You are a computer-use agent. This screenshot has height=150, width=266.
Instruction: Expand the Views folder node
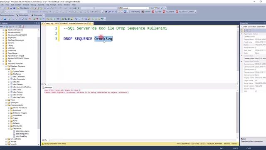(6, 100)
